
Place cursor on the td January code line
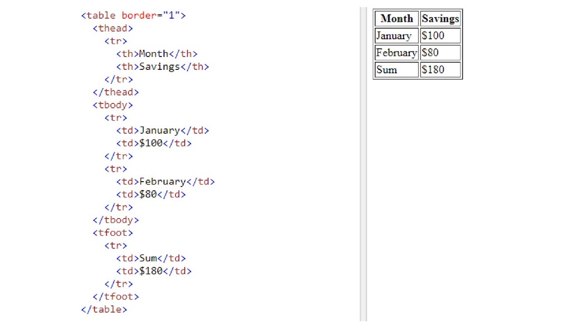163,130
